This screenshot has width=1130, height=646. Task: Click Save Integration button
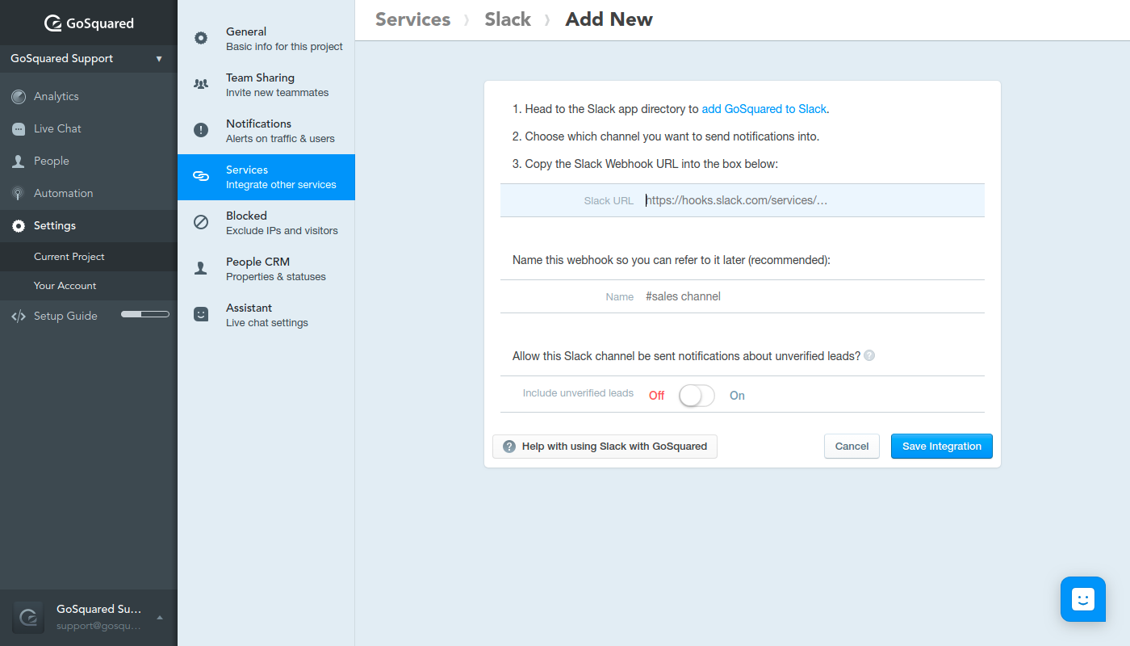pos(942,447)
